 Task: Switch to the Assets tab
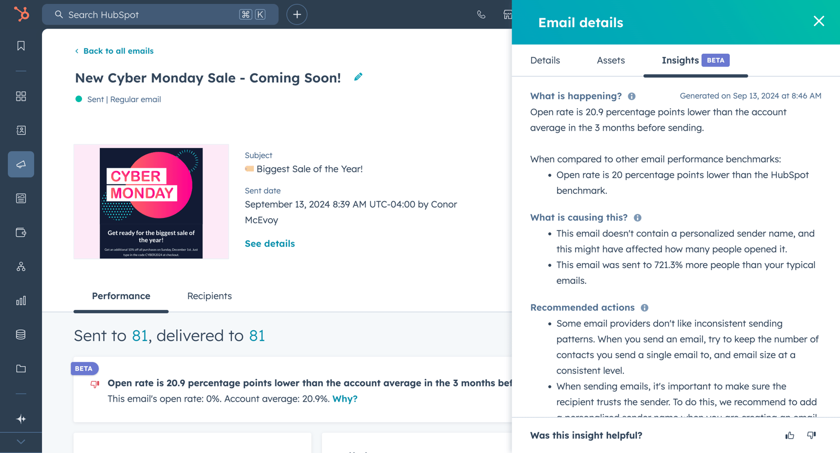click(x=610, y=60)
